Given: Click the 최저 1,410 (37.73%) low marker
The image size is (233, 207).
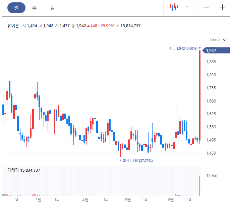Looking at the screenshot, I should point(136,161).
